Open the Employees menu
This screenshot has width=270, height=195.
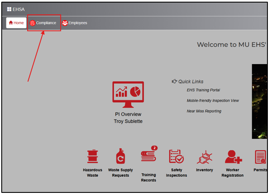[75, 23]
